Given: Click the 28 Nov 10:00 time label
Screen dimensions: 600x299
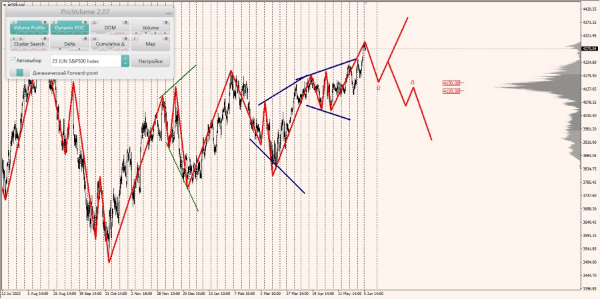Looking at the screenshot, I should pos(168,294).
